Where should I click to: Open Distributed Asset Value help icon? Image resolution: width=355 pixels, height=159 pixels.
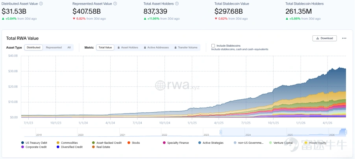click(x=41, y=4)
